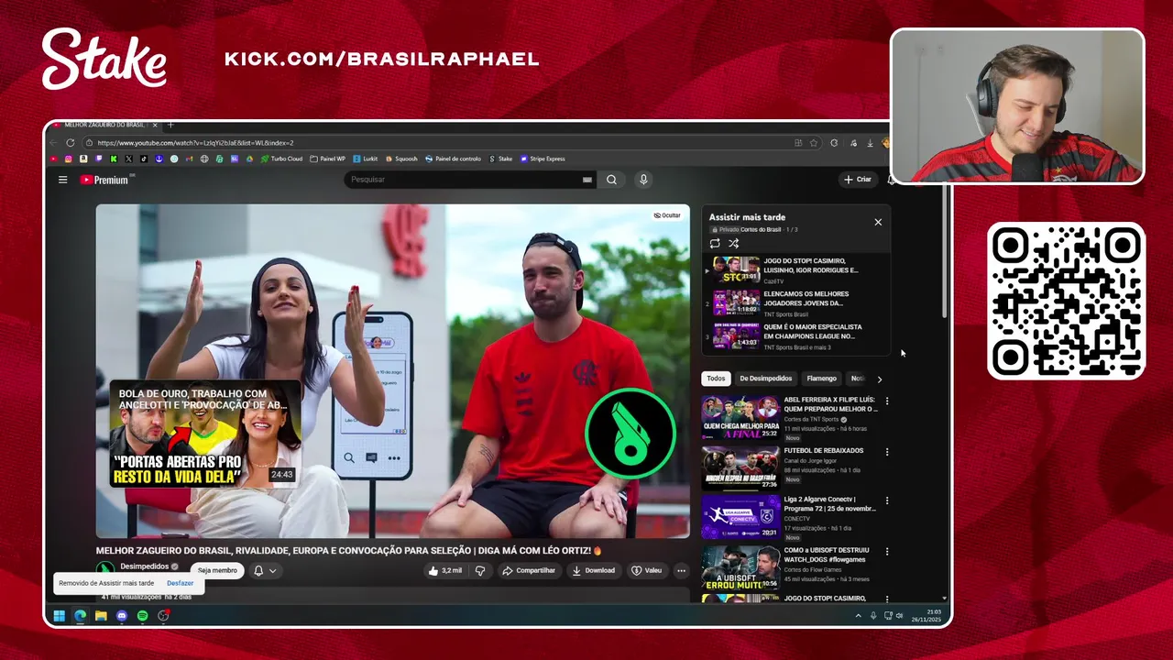Select the Flamengo filter chip
1173x660 pixels.
tap(821, 379)
